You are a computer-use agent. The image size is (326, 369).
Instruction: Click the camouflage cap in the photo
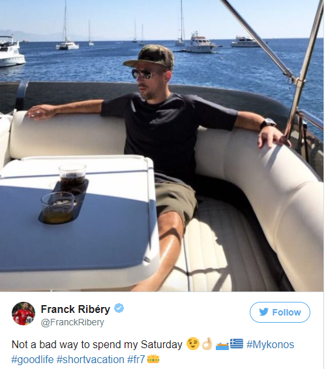click(x=149, y=57)
